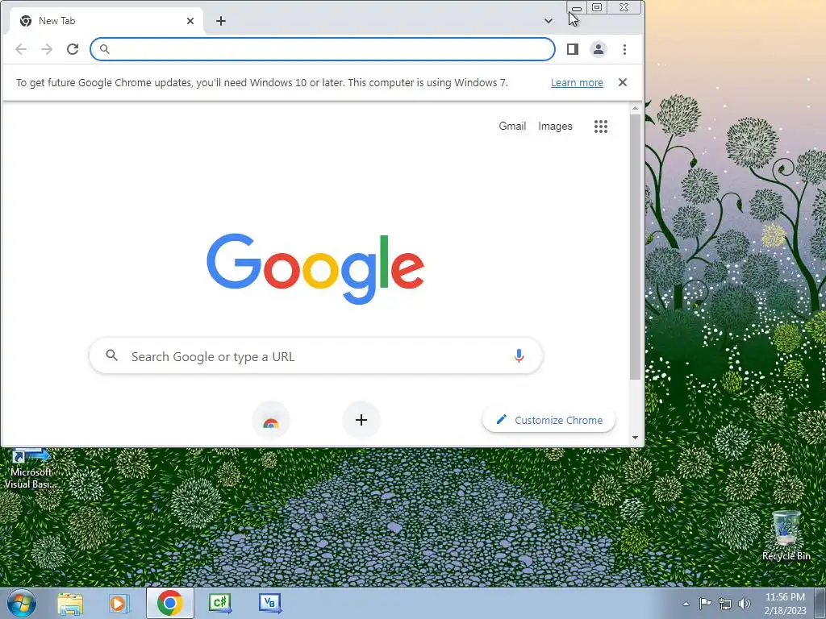The height and width of the screenshot is (619, 826).
Task: Click the vertical scrollbar thumb
Action: point(636,247)
